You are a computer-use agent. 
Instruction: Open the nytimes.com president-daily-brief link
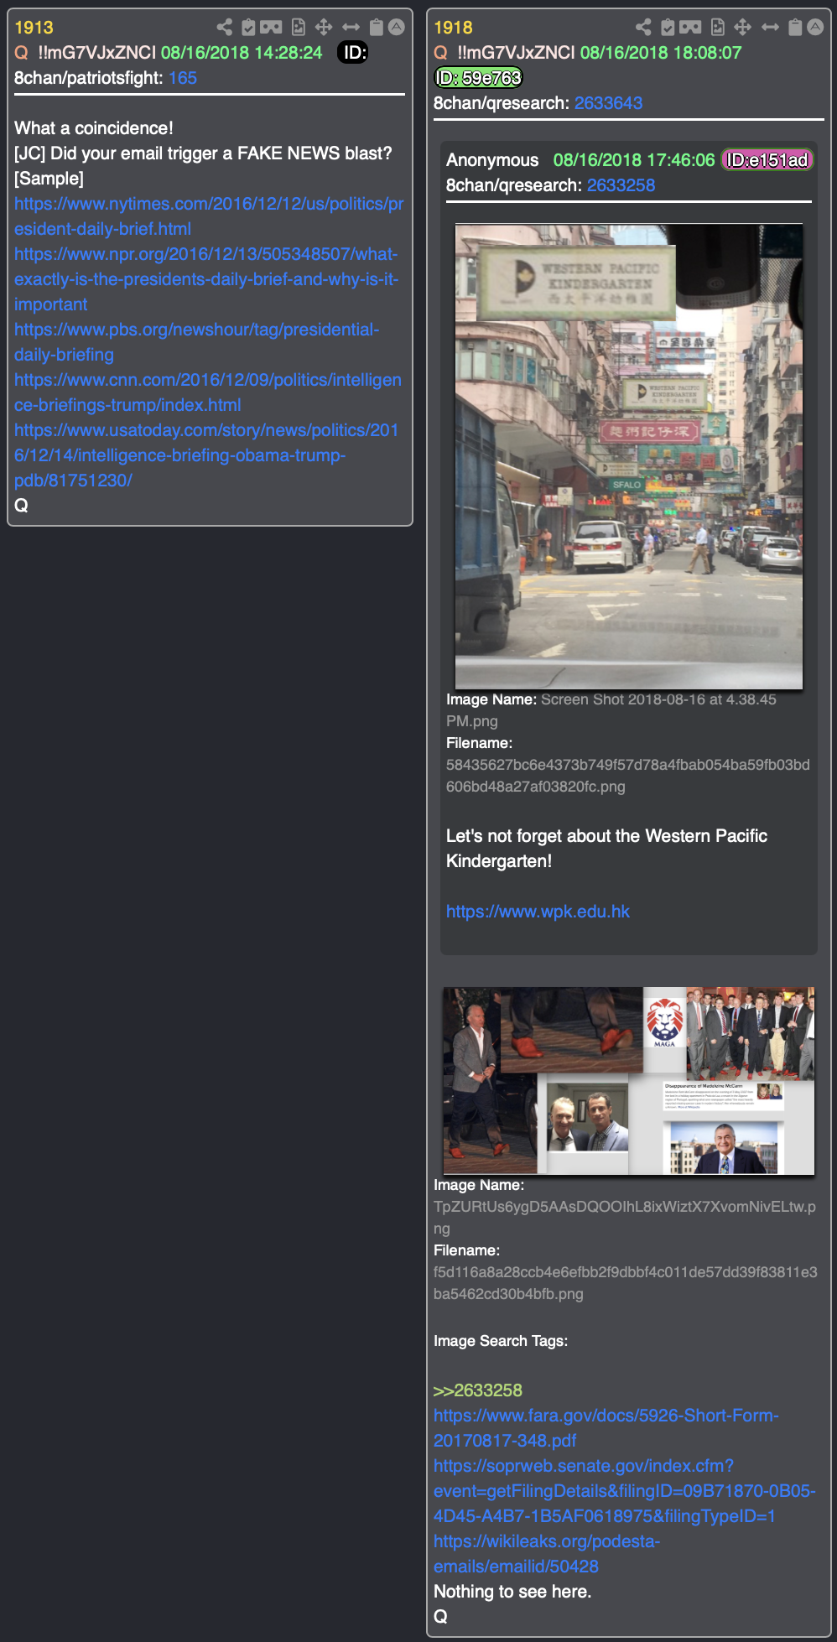pyautogui.click(x=209, y=216)
